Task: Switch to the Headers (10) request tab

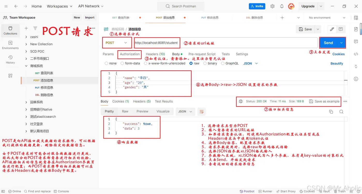Action: (155, 54)
